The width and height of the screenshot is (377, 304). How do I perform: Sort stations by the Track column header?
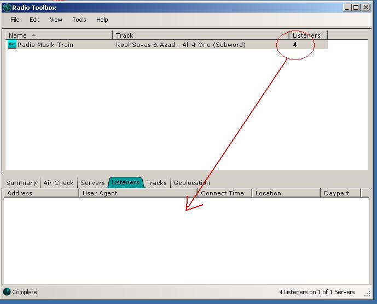201,35
